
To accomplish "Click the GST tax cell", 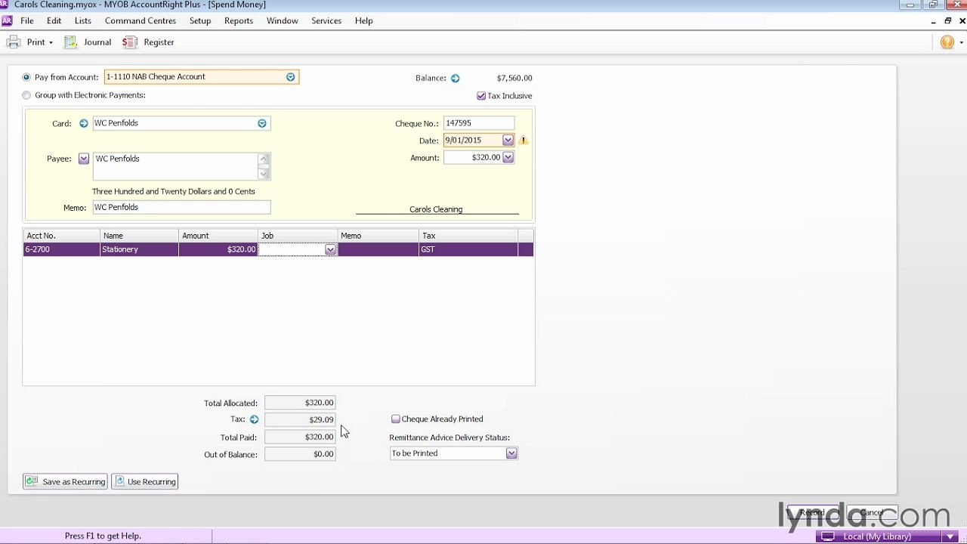I will [468, 249].
